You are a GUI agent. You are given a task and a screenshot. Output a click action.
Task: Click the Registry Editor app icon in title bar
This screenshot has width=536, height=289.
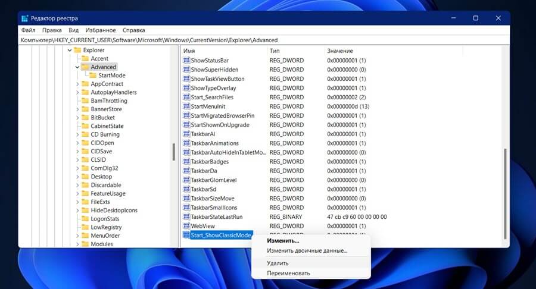(x=24, y=18)
